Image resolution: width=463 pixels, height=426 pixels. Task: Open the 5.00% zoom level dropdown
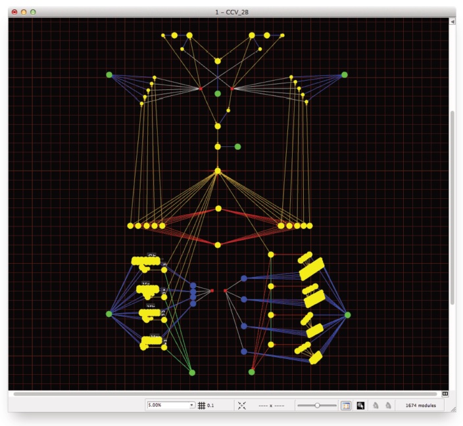(x=192, y=406)
